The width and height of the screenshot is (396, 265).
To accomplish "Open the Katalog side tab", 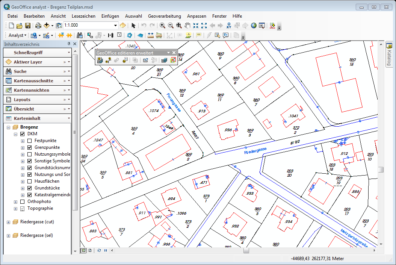I will (389, 55).
